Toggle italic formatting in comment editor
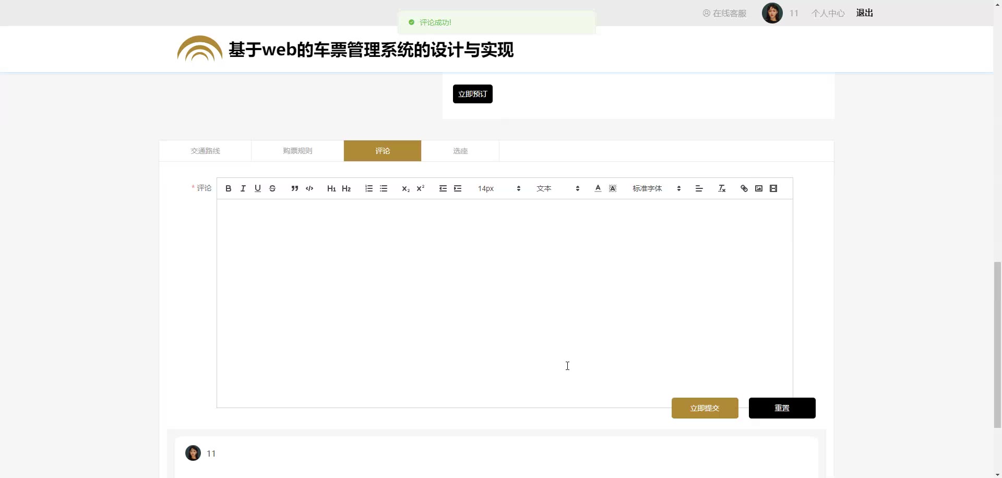This screenshot has width=1002, height=478. (243, 188)
